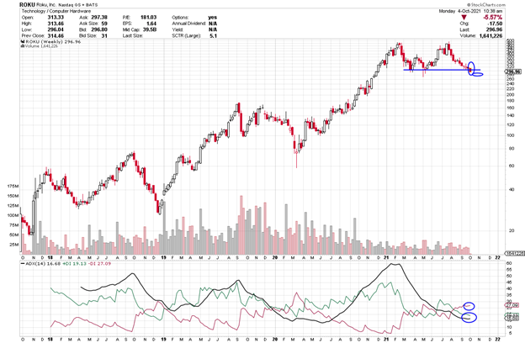This screenshot has width=525, height=343.
Task: Click the current-price tag on the price axis
Action: (x=513, y=71)
